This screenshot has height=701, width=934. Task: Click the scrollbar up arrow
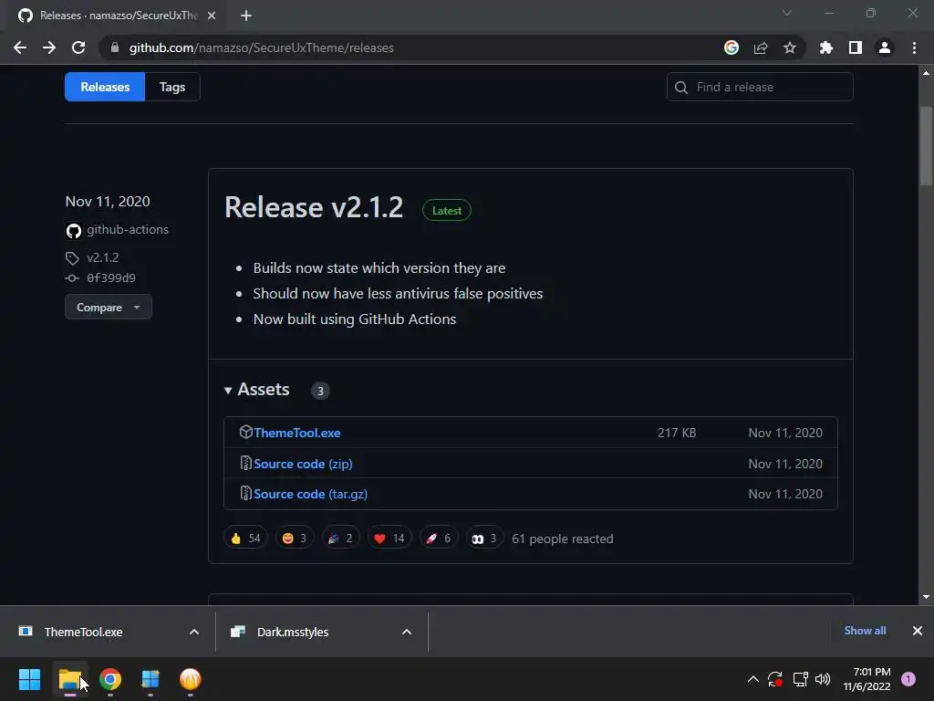tap(926, 73)
